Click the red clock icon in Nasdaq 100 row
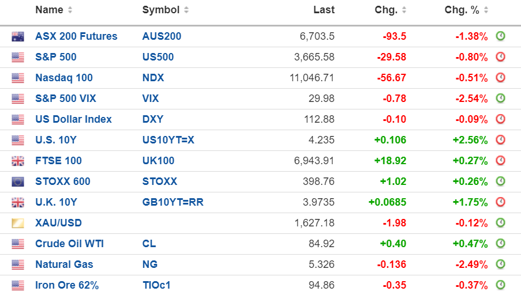The height and width of the screenshot is (299, 521). coord(501,78)
